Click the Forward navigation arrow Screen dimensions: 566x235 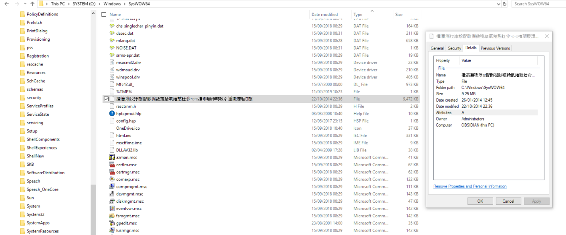[16, 4]
